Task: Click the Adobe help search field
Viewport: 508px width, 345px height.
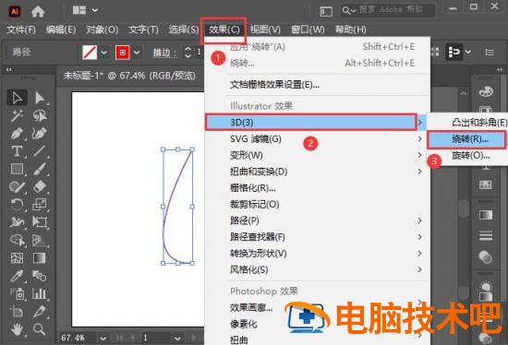Action: click(388, 10)
